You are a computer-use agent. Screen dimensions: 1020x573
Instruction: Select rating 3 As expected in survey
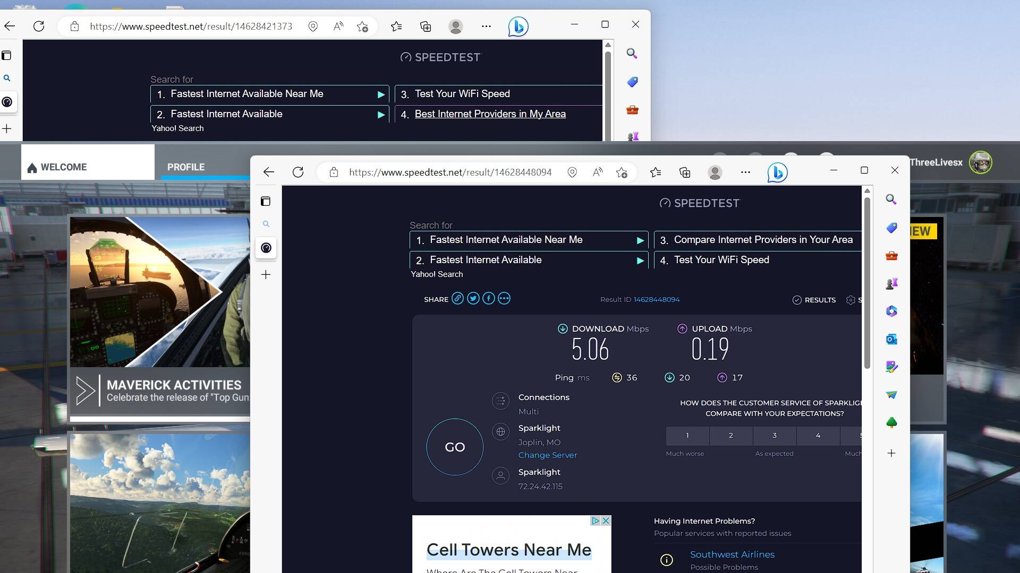(774, 435)
